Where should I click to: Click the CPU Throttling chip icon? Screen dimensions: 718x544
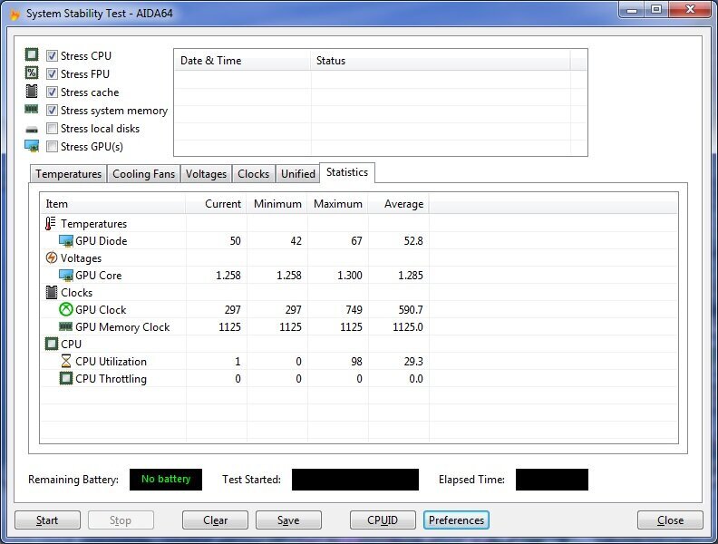pos(65,379)
